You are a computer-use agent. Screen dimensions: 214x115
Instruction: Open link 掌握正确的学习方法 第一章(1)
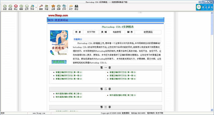click(x=69, y=72)
